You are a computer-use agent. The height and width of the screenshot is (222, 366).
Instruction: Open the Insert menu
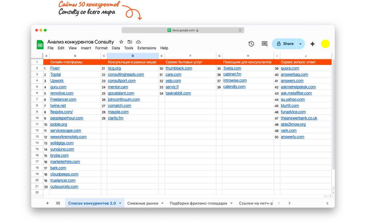(86, 48)
